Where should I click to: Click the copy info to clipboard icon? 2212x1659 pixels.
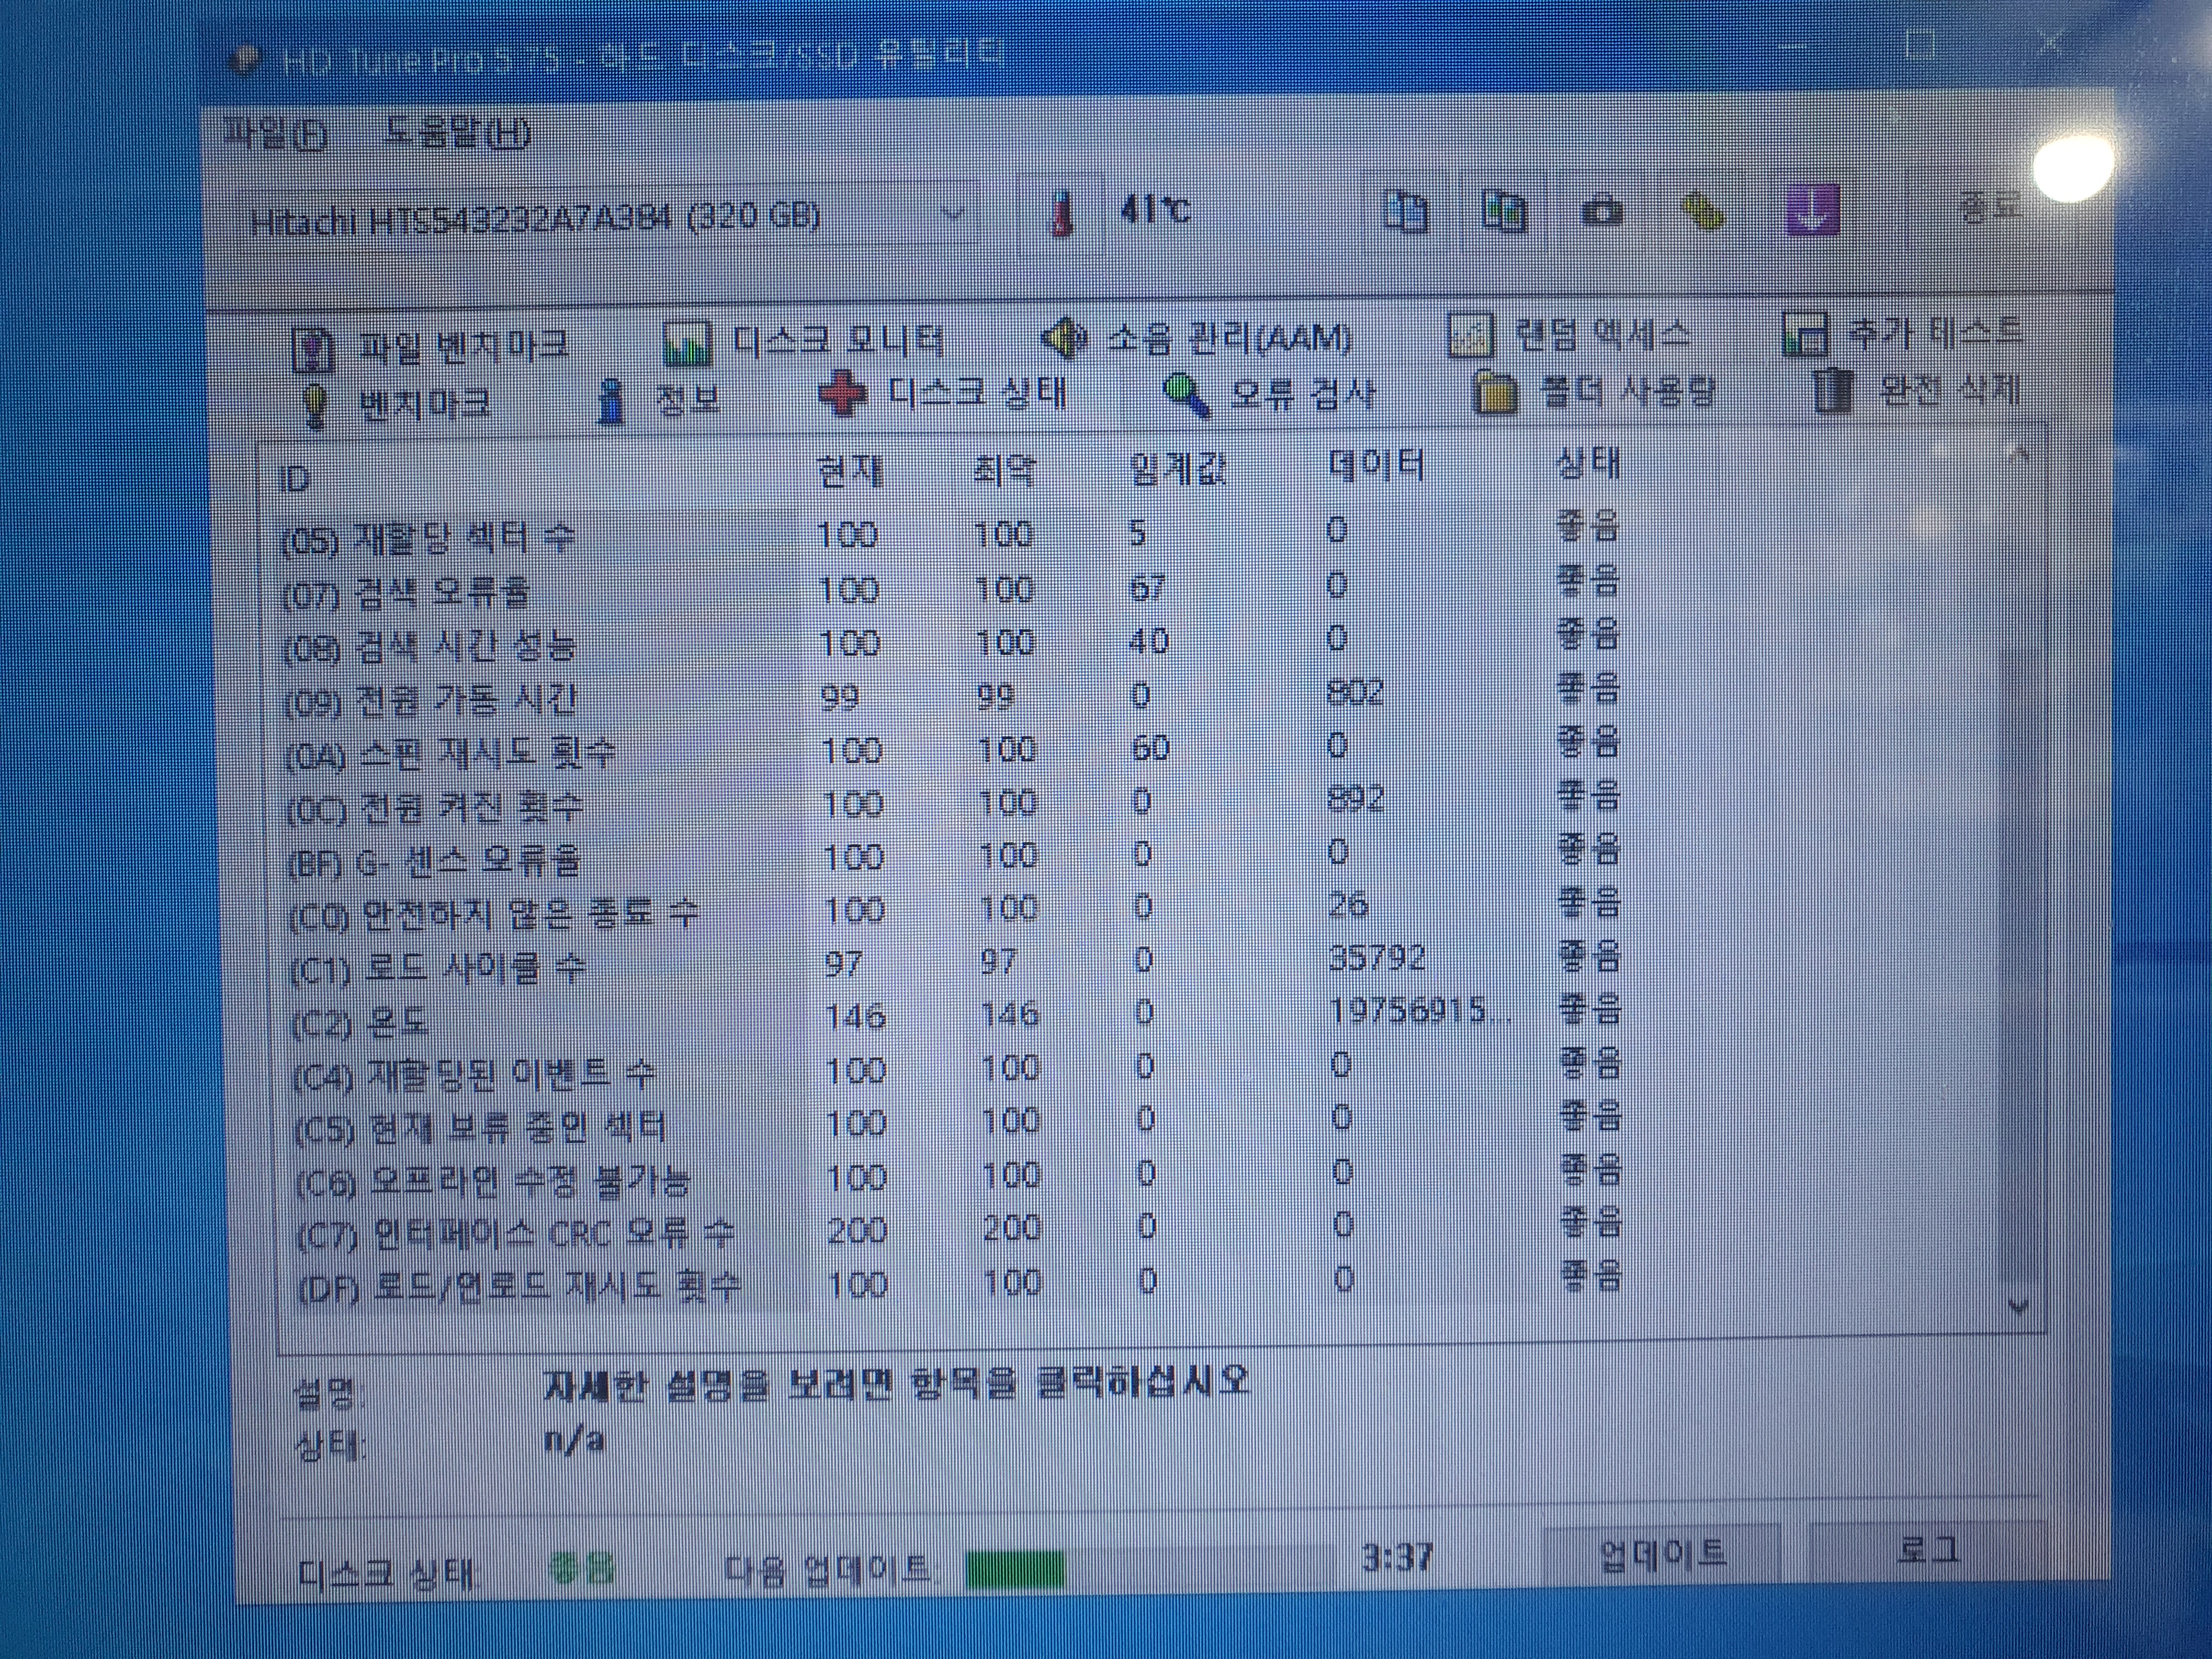[1406, 212]
